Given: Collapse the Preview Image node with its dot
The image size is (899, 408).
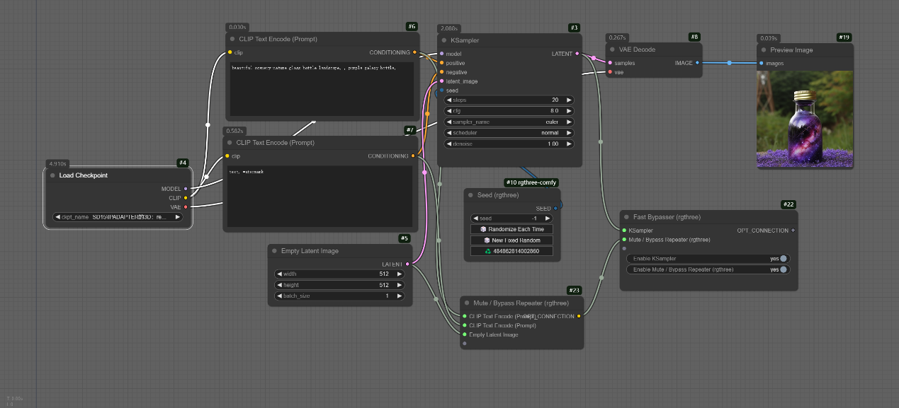Looking at the screenshot, I should tap(764, 50).
